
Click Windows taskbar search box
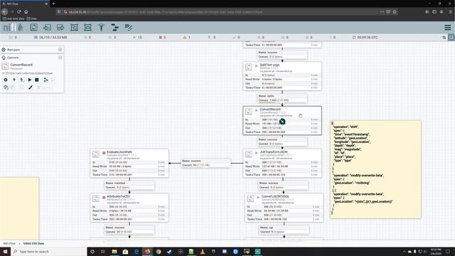coord(49,251)
